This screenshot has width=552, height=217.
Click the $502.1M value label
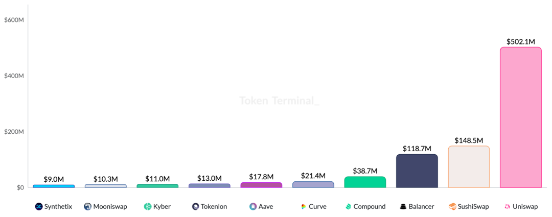pyautogui.click(x=521, y=41)
